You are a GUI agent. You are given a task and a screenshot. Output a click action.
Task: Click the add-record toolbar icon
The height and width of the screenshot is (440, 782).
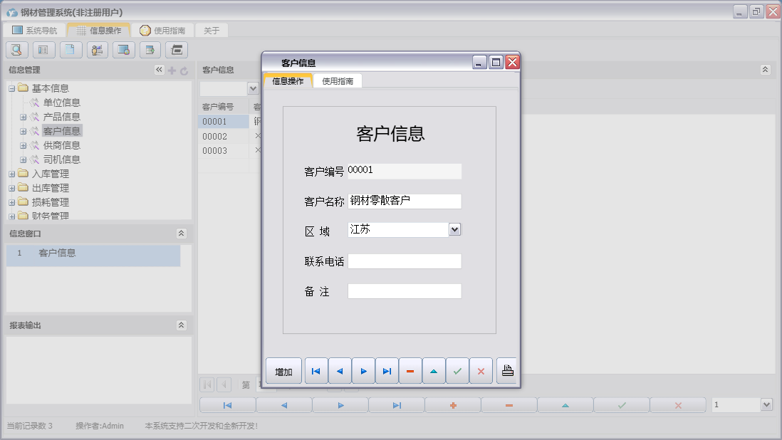(x=150, y=50)
